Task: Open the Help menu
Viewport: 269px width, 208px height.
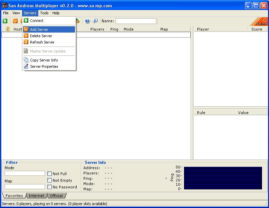Action: (56, 13)
